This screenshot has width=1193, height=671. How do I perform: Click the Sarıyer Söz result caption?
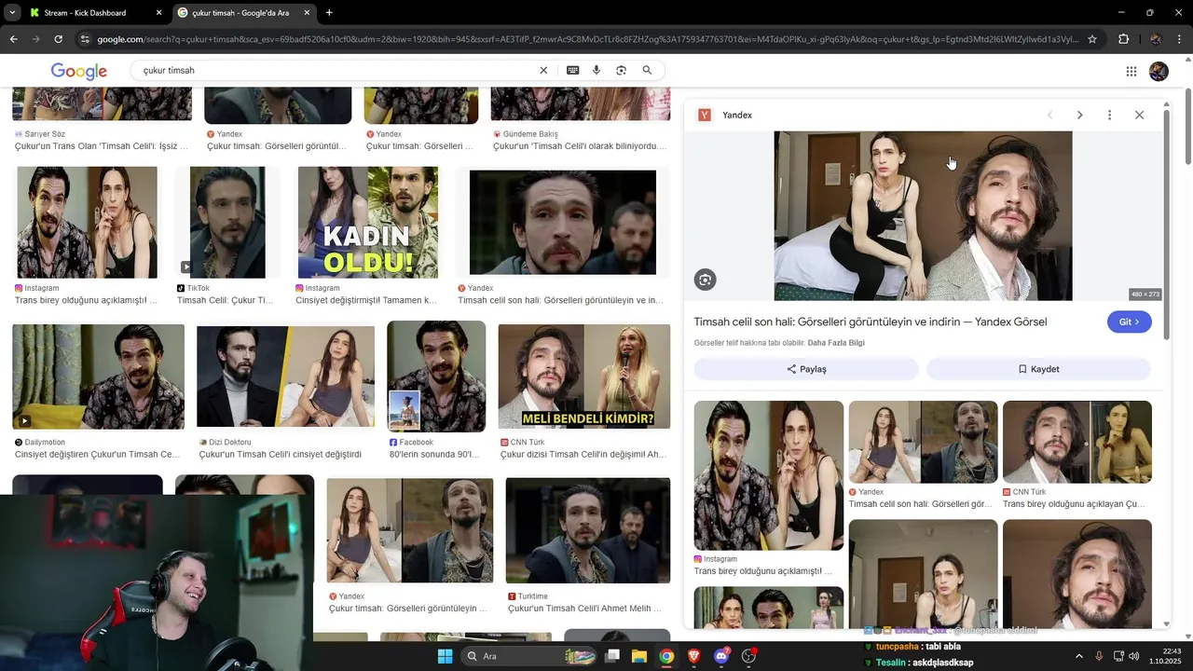click(x=101, y=146)
